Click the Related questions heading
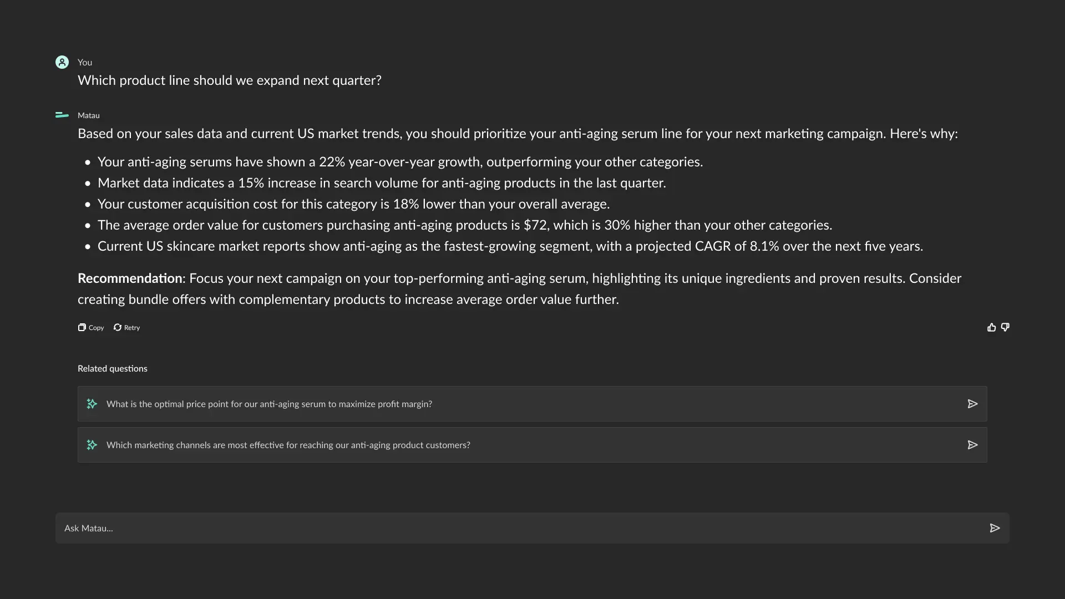Image resolution: width=1065 pixels, height=599 pixels. point(112,369)
